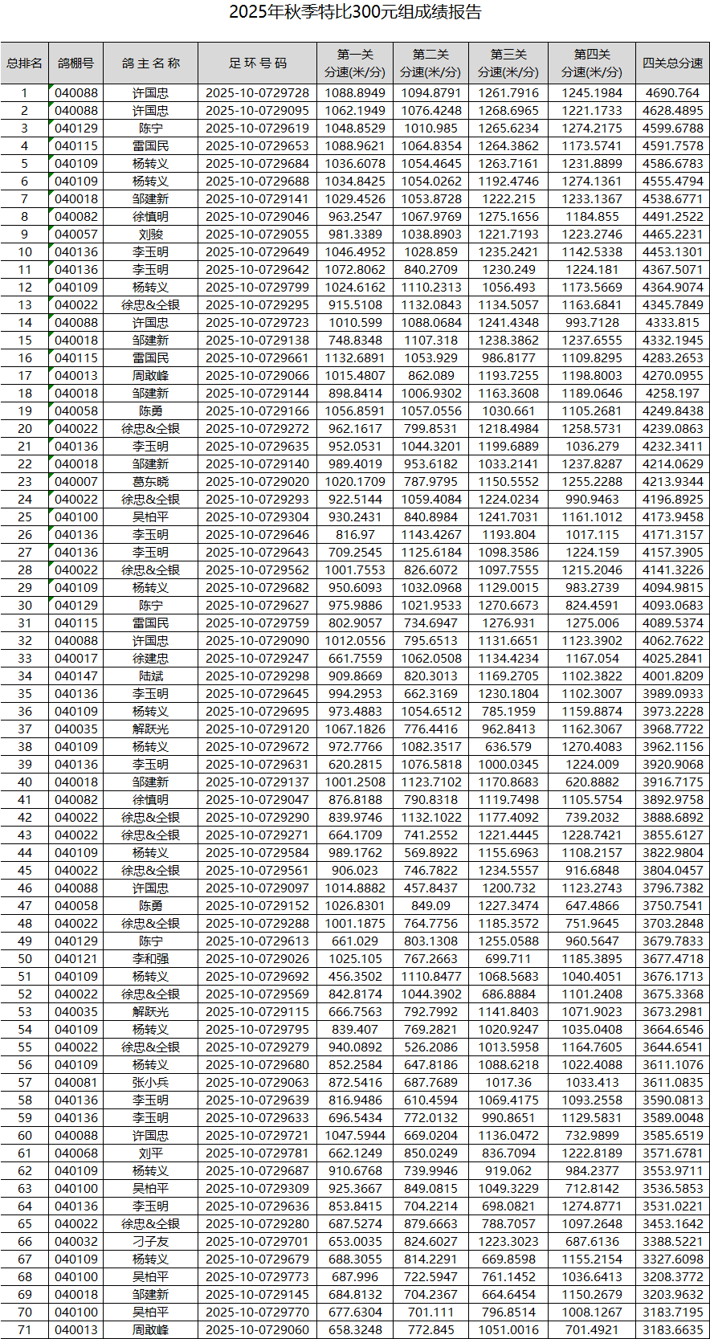Select the 第四关 分速 column header
This screenshot has height=1339, width=710.
coord(592,63)
